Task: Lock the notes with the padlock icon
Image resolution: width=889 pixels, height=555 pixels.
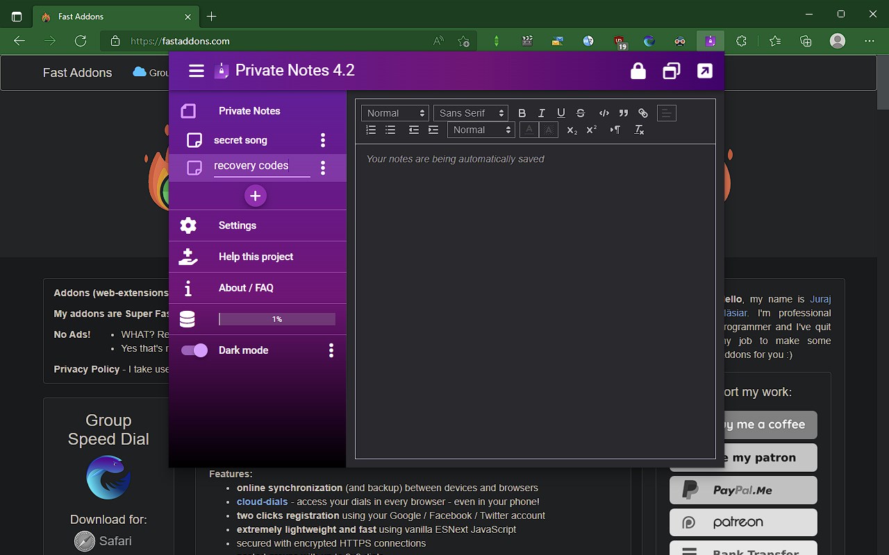Action: pos(638,71)
